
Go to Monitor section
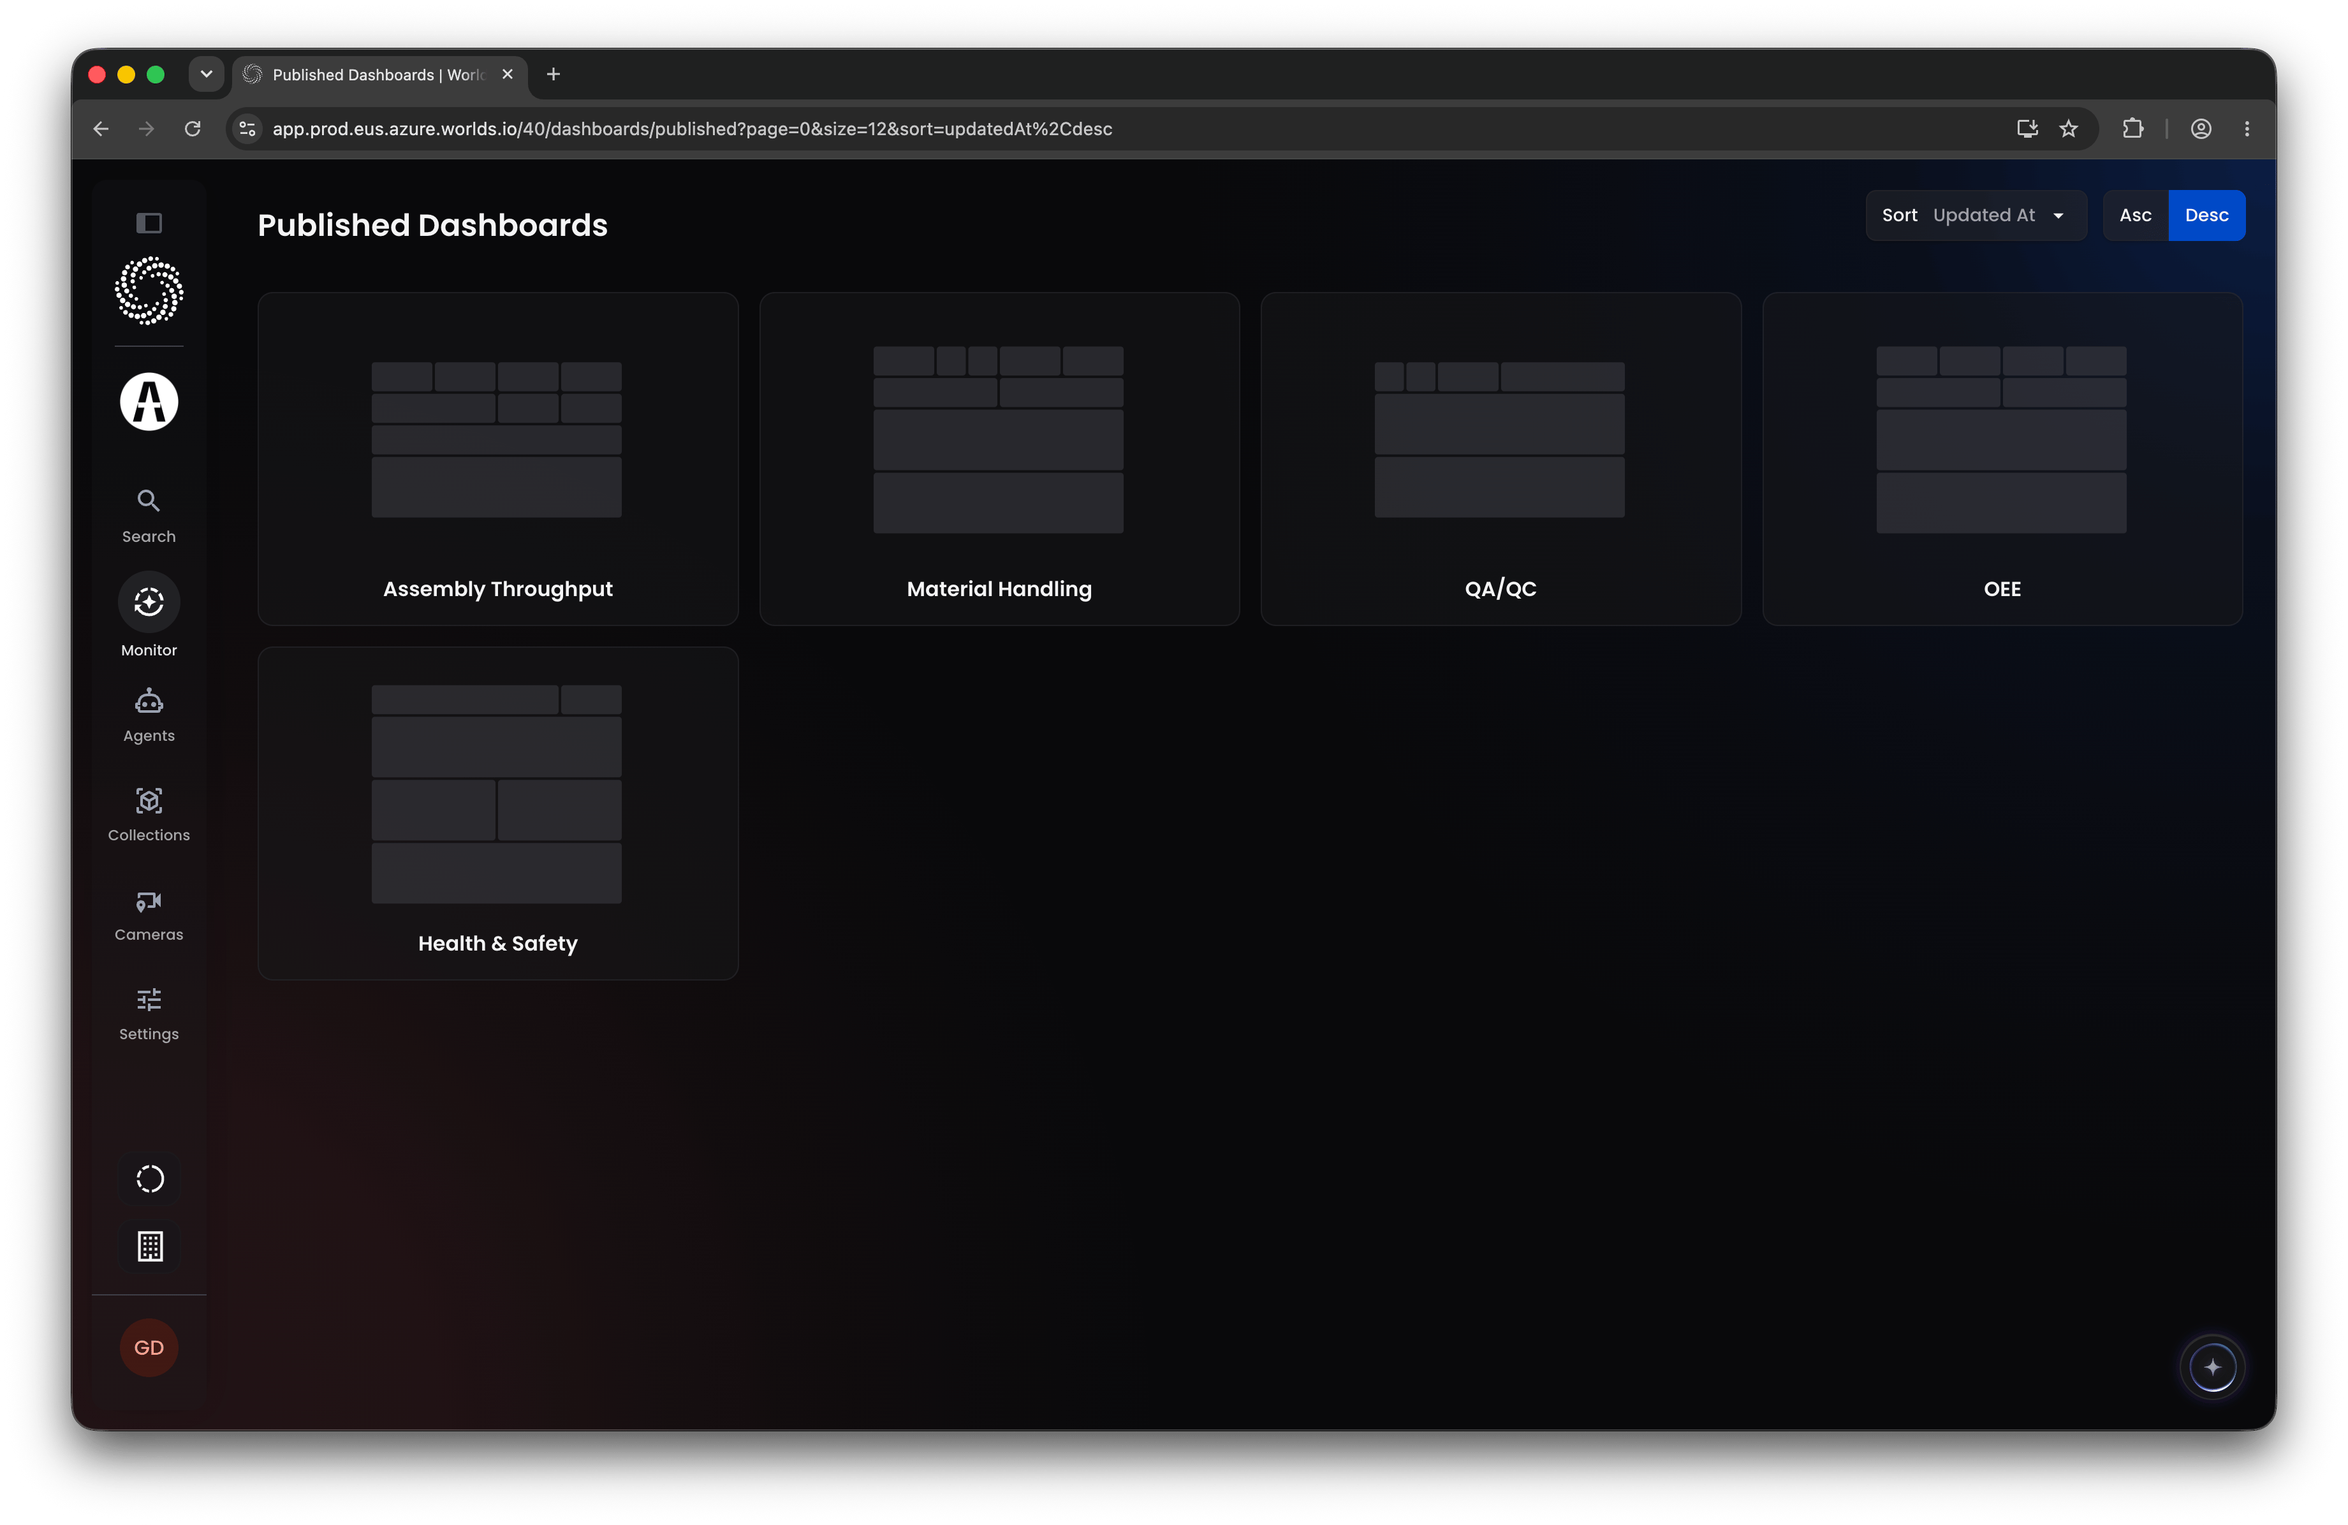[x=149, y=615]
